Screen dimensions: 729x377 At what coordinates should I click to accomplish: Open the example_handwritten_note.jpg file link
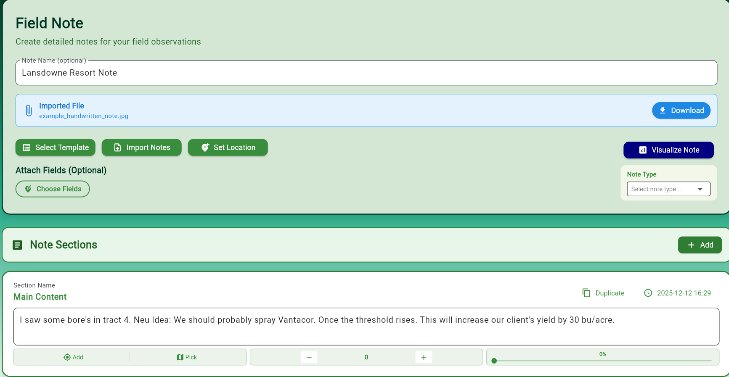point(84,116)
